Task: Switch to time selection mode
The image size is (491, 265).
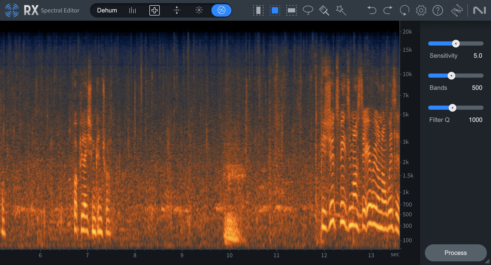Action: [x=258, y=10]
